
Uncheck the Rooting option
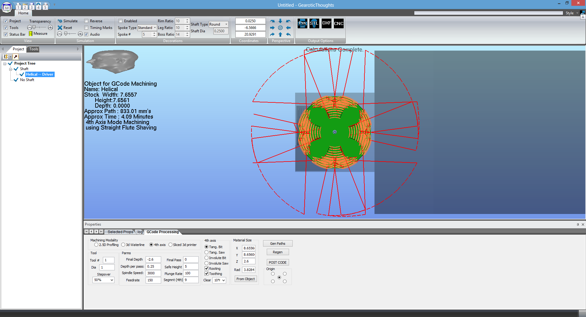pos(207,269)
